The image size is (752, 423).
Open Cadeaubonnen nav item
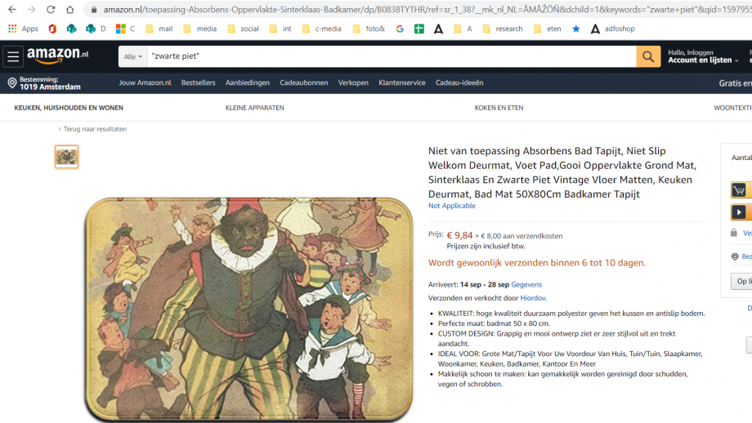click(304, 82)
